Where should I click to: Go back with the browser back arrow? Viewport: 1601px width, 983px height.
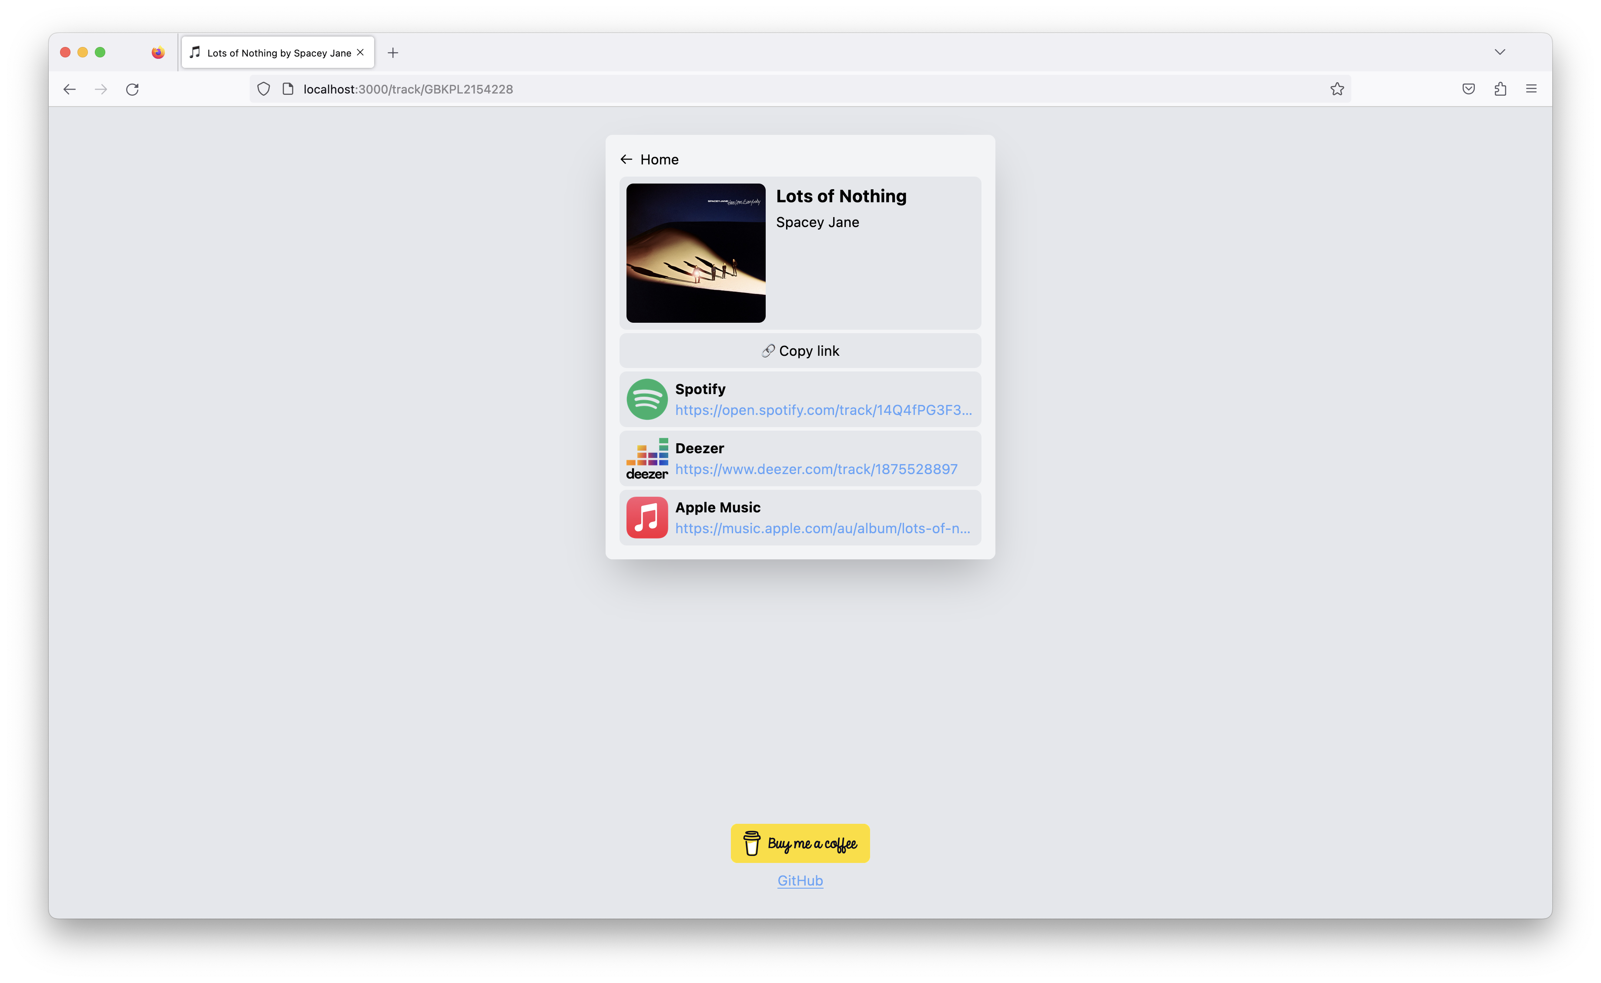[70, 89]
